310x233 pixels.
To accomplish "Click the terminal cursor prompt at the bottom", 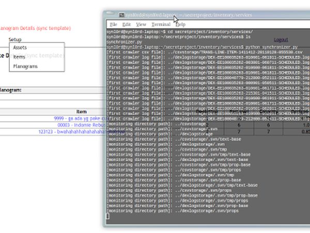I will coord(108,216).
